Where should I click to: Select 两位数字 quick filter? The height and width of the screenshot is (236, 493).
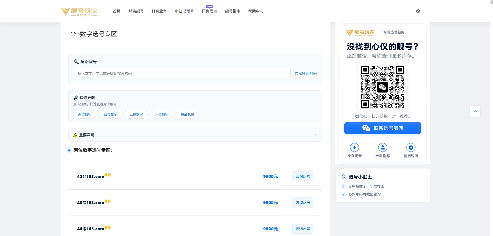tap(85, 114)
